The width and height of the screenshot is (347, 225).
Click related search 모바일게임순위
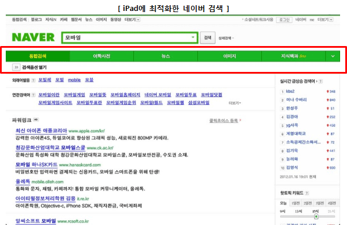(121, 102)
